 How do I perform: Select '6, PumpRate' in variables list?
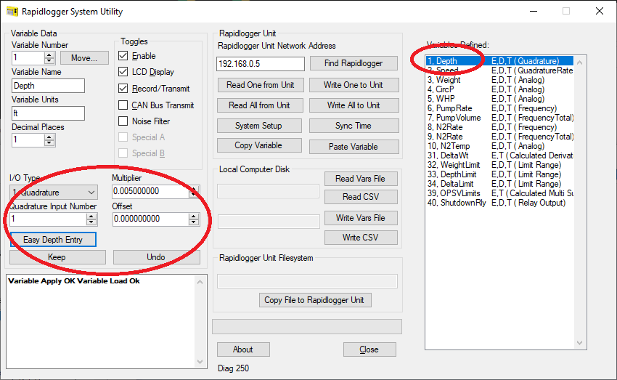tap(499, 108)
